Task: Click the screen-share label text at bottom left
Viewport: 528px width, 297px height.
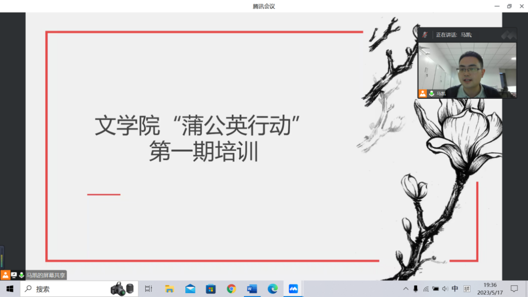Action: pos(45,276)
